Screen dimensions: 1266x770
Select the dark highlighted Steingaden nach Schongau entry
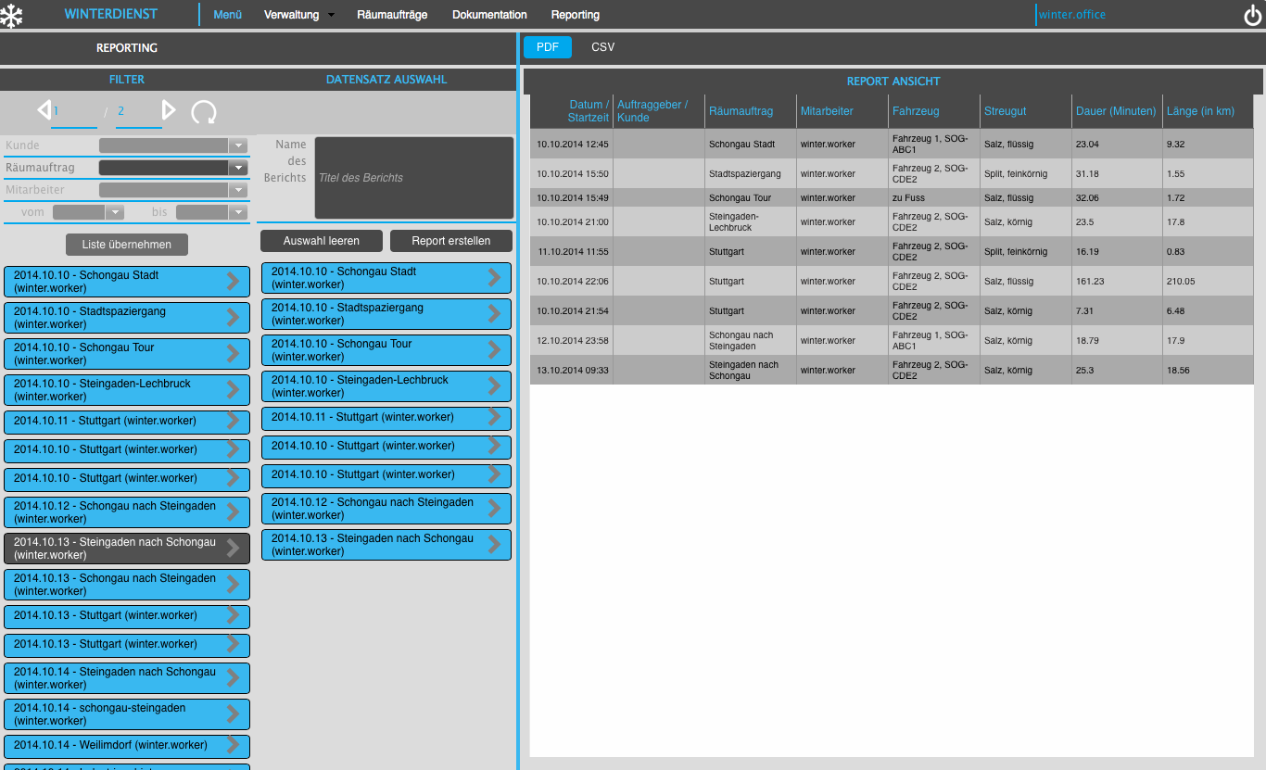[115, 549]
